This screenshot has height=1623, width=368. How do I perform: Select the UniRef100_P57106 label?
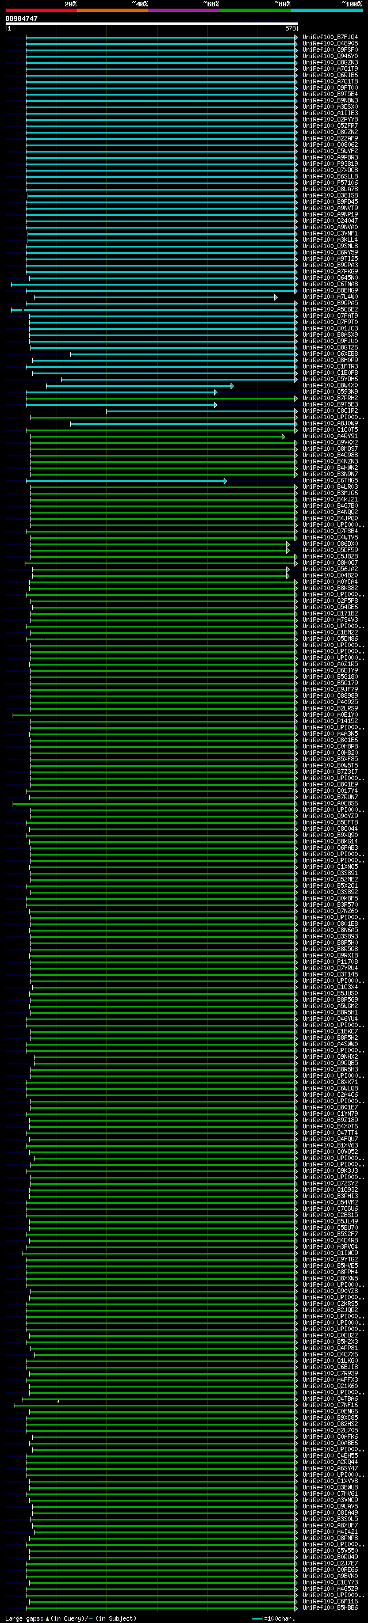click(x=330, y=183)
